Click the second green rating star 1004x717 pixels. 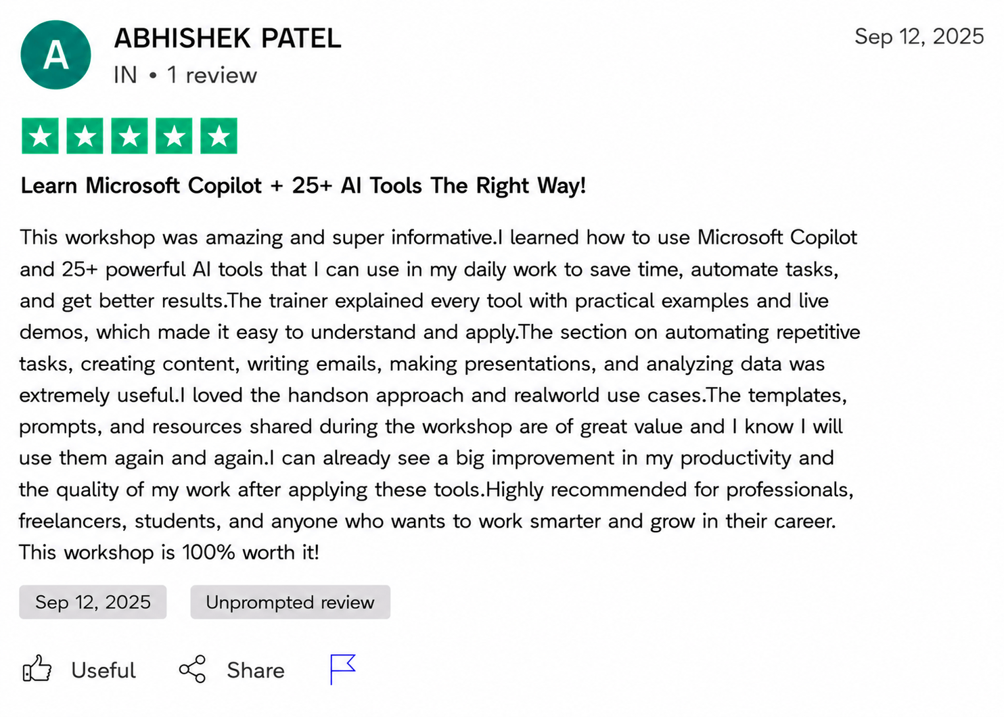tap(85, 136)
